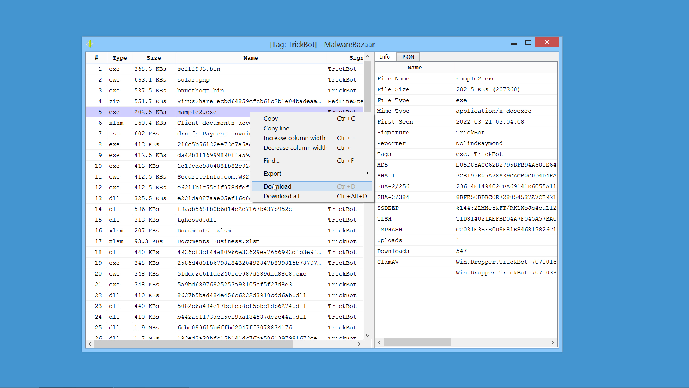The image size is (689, 388).
Task: Choose Download all from the context menu
Action: click(311, 196)
